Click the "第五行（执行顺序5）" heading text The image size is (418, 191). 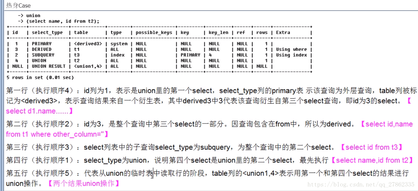pos(41,173)
